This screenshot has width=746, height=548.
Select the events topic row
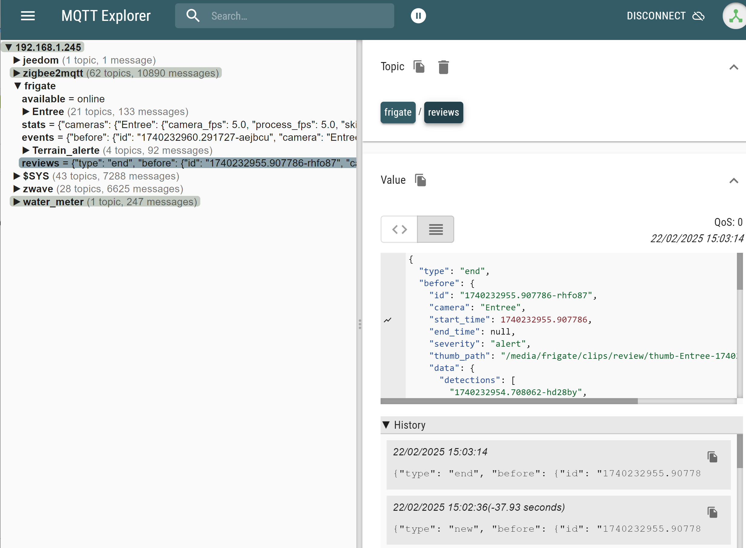188,137
